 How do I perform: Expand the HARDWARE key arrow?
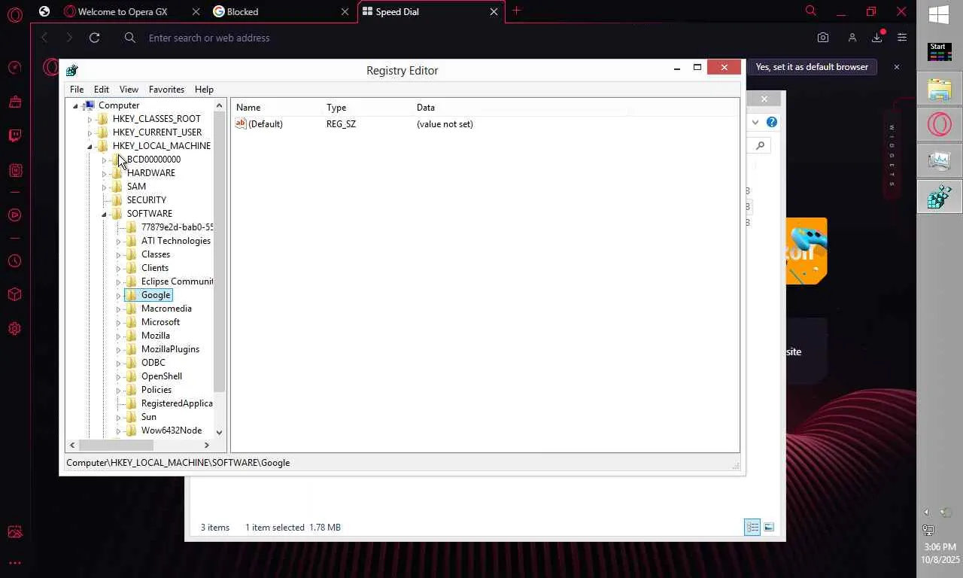coord(104,174)
